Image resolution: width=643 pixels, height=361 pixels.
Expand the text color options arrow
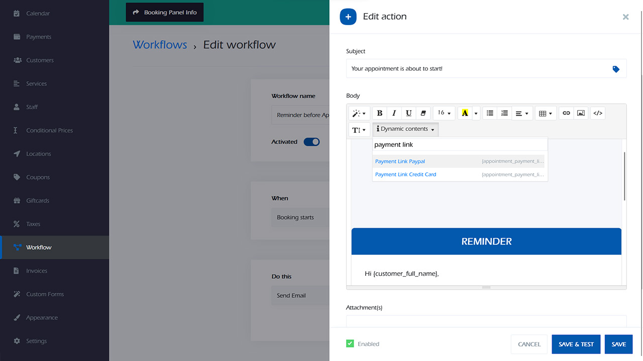pos(476,113)
